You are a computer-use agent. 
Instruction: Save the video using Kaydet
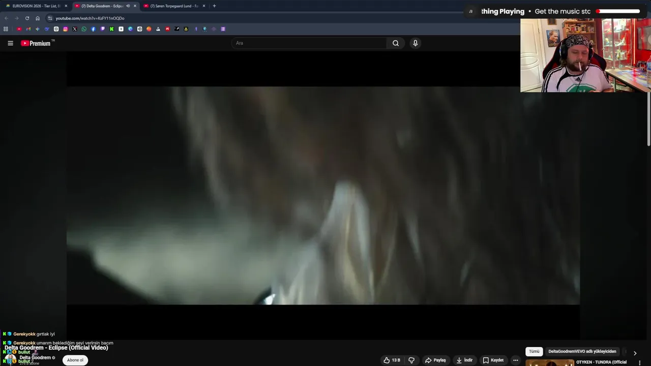[x=493, y=360]
